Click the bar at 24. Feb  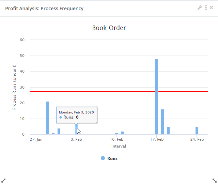197,131
